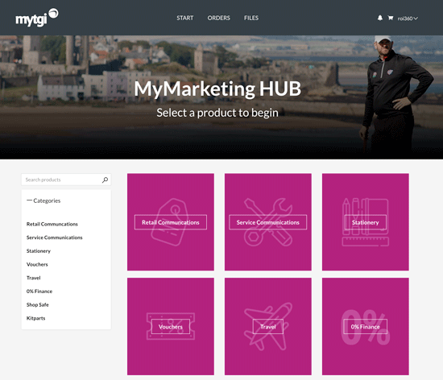Open the Vouchers coupon tile
This screenshot has width=443, height=380.
point(171,326)
